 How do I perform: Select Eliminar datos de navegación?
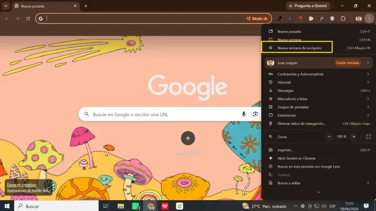point(318,123)
